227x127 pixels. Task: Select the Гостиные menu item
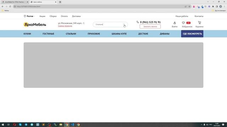[48, 34]
